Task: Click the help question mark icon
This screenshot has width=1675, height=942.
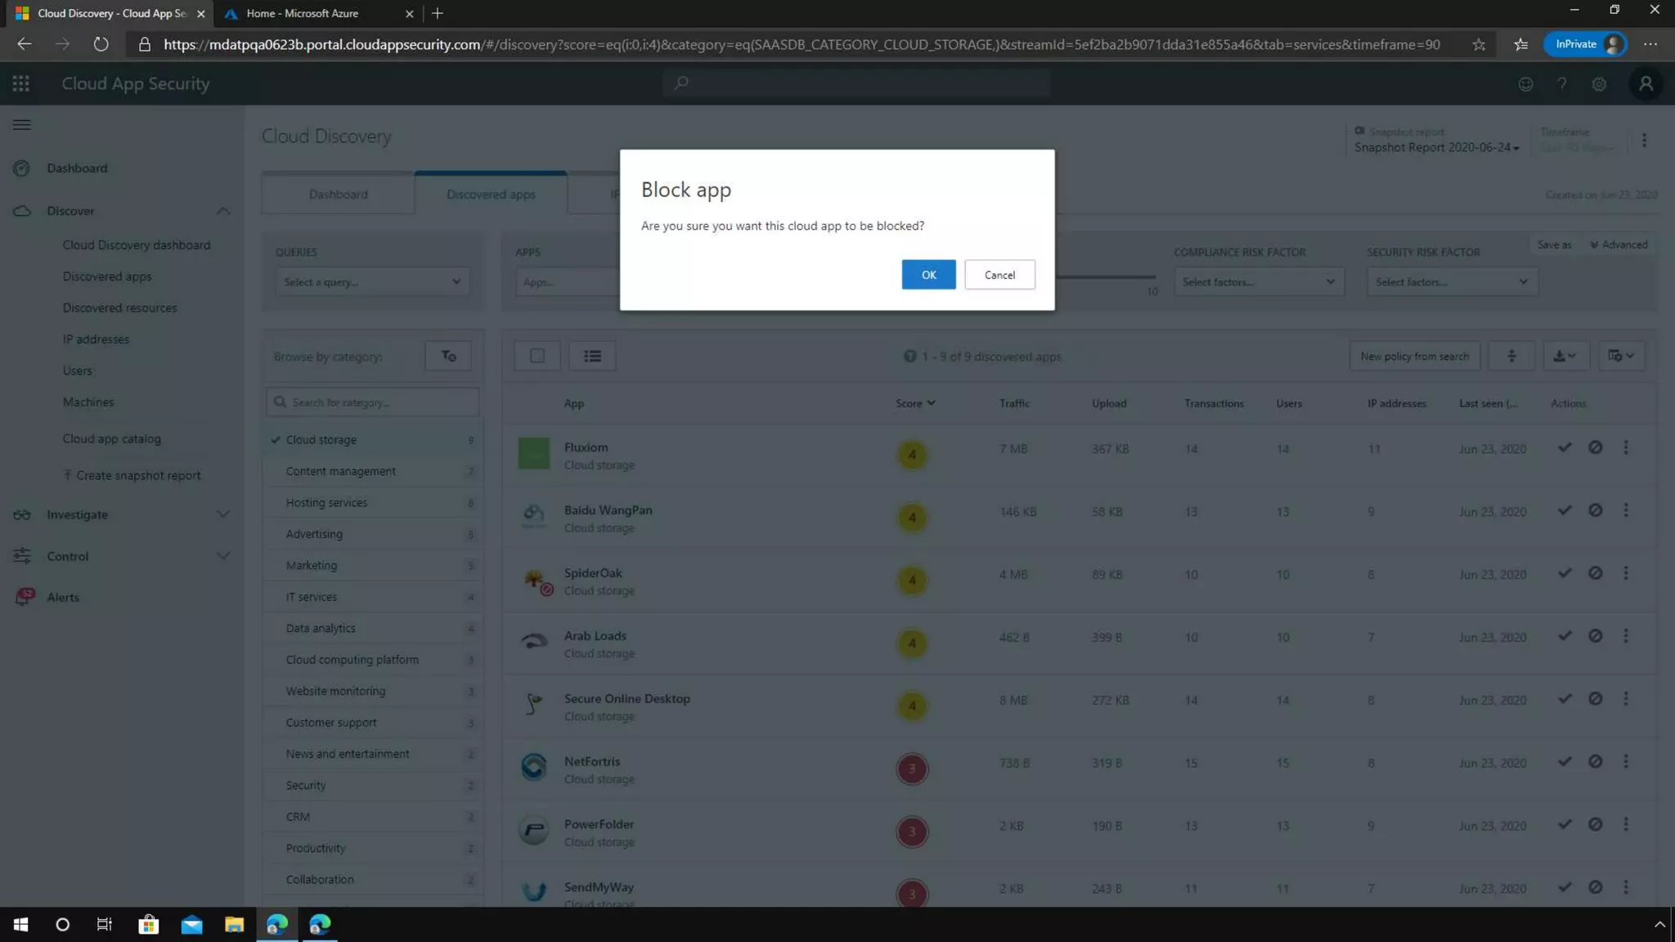Action: [x=1561, y=83]
